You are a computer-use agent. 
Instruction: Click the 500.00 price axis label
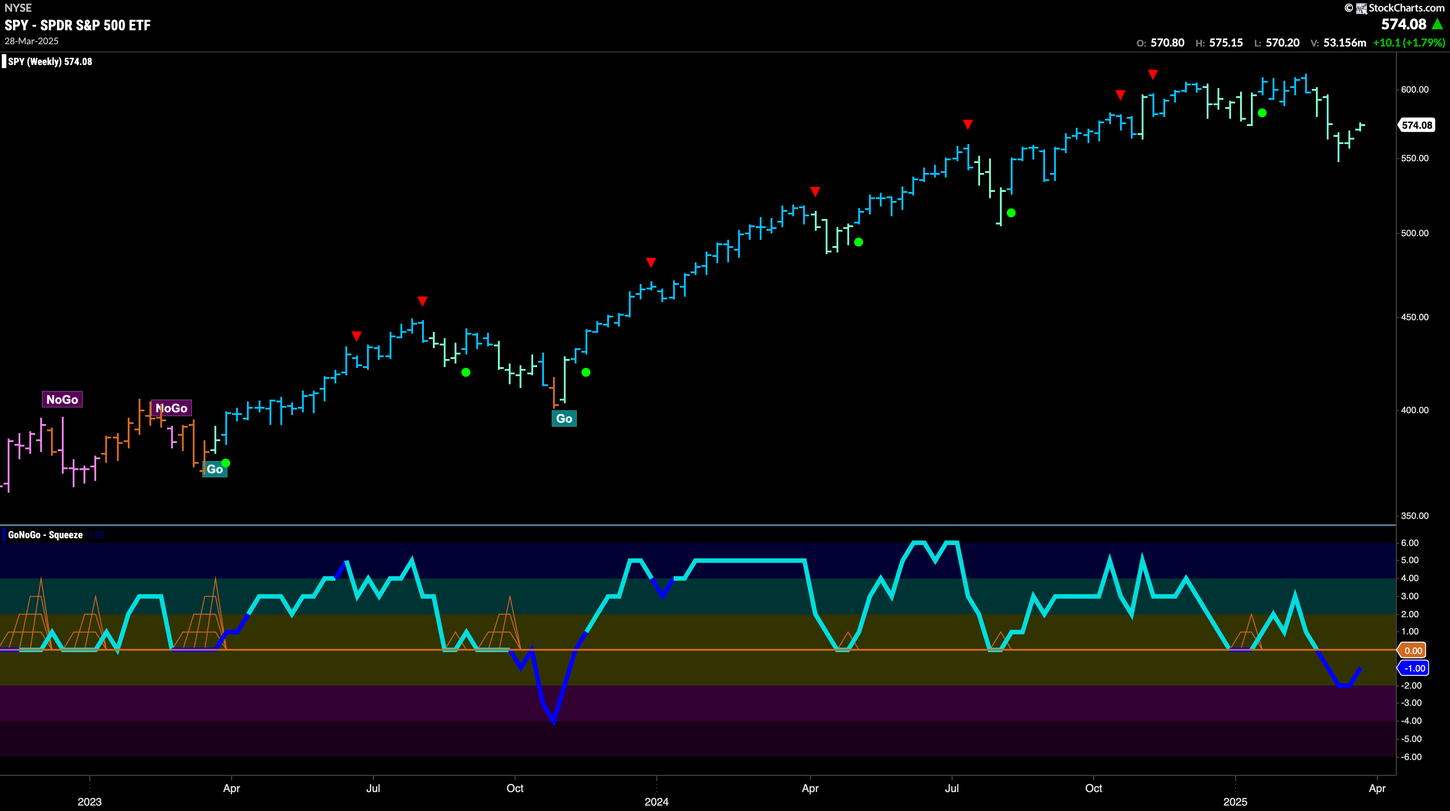(1414, 233)
